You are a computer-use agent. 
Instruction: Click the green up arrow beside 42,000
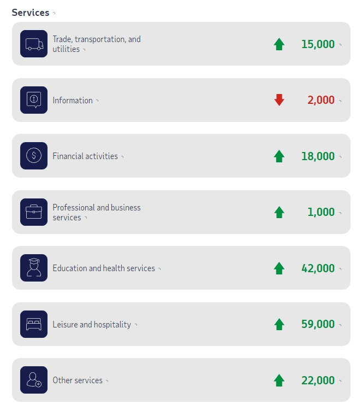point(279,268)
